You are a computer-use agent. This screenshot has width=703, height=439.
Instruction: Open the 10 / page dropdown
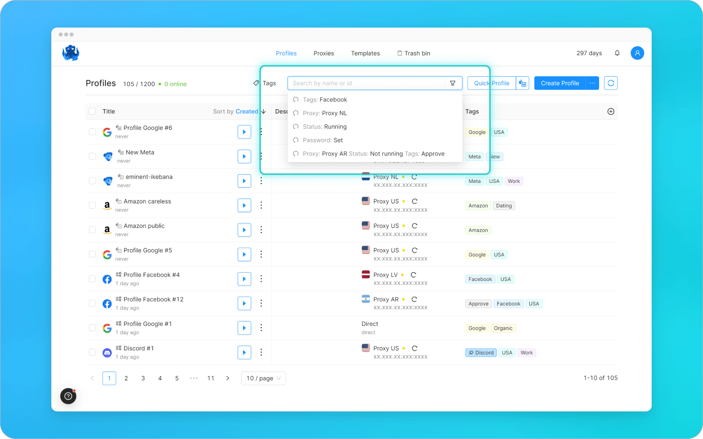click(x=264, y=379)
